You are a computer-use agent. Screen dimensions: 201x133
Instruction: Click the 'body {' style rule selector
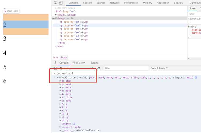pyautogui.click(x=192, y=27)
